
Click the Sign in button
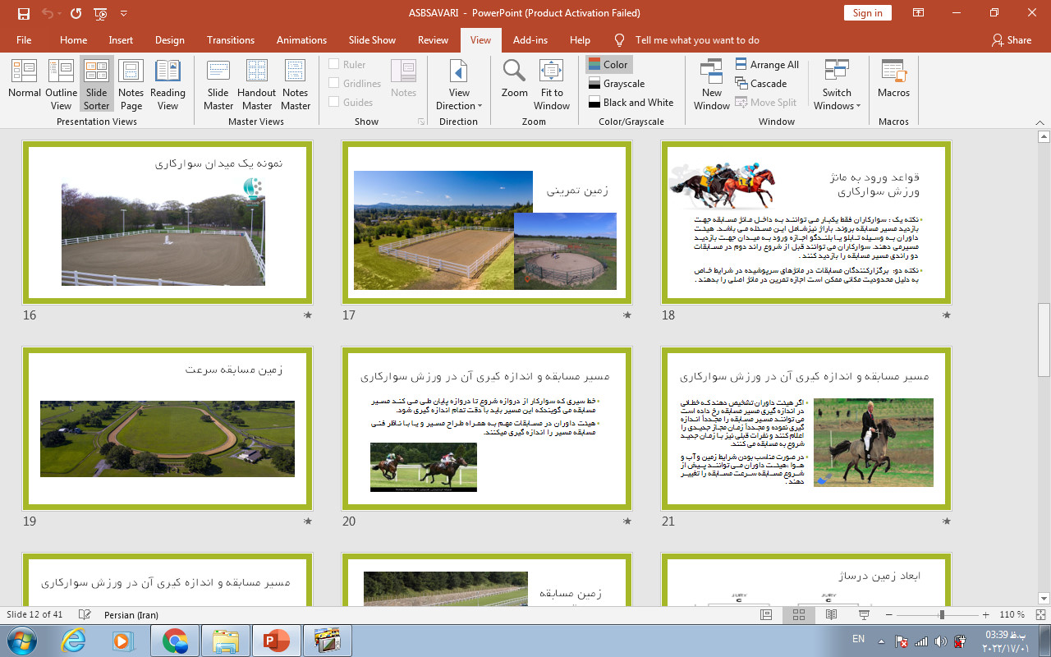click(867, 13)
